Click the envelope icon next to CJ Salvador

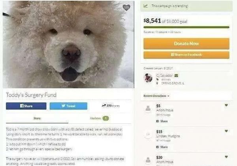[176, 75]
